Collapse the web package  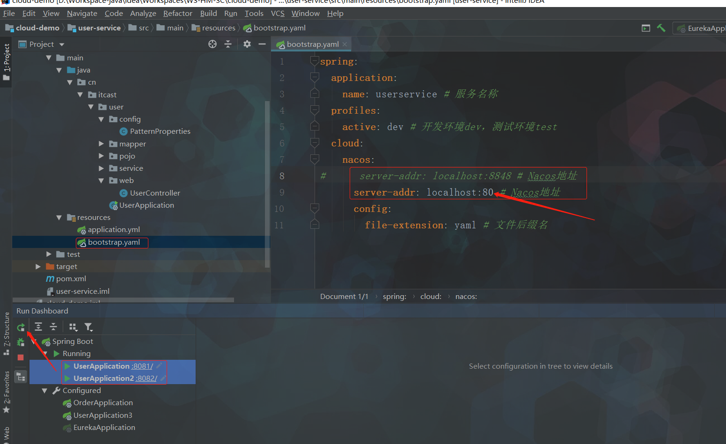click(101, 181)
